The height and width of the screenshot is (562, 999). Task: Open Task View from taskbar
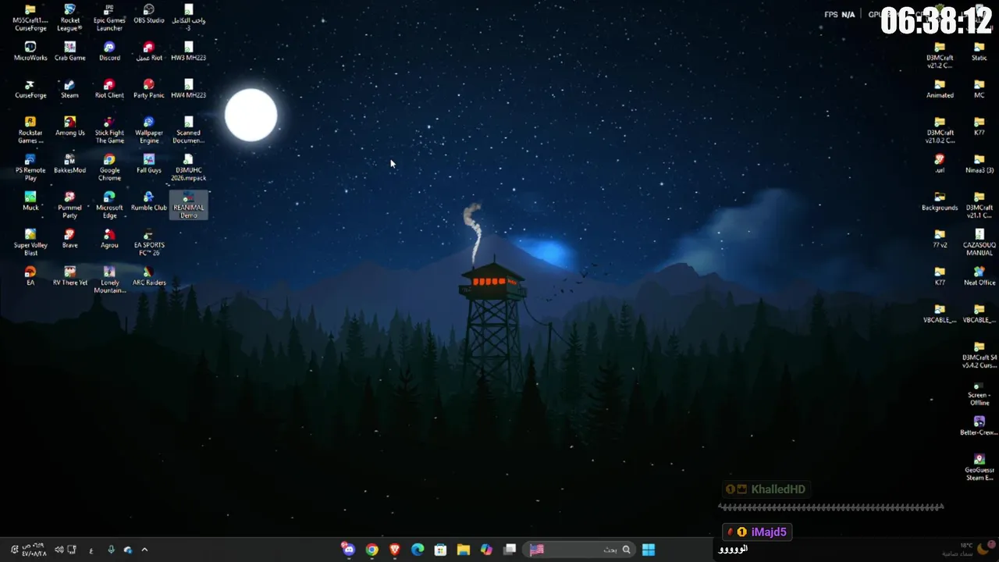pos(510,550)
